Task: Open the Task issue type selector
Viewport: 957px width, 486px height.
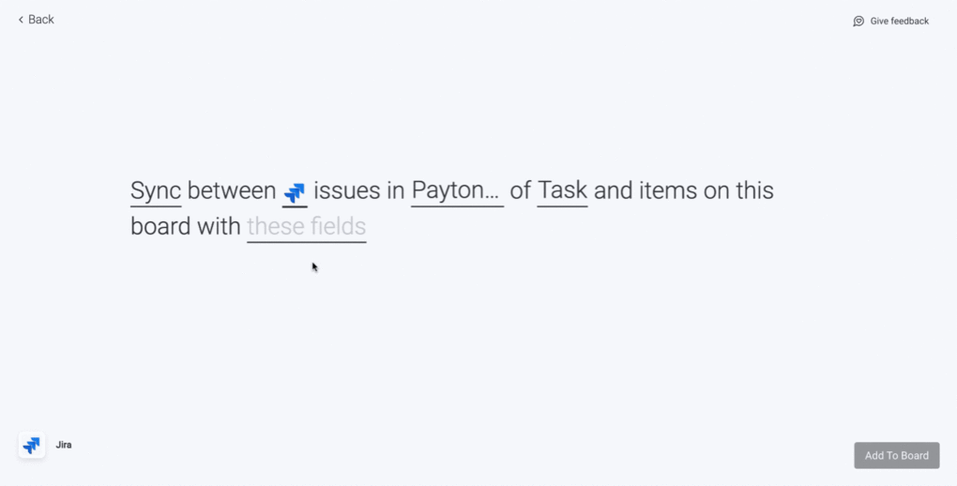Action: point(562,190)
